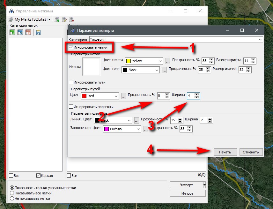The image size is (273, 209).
Task: Click the blue floppy-disk save icon
Action: (38, 32)
